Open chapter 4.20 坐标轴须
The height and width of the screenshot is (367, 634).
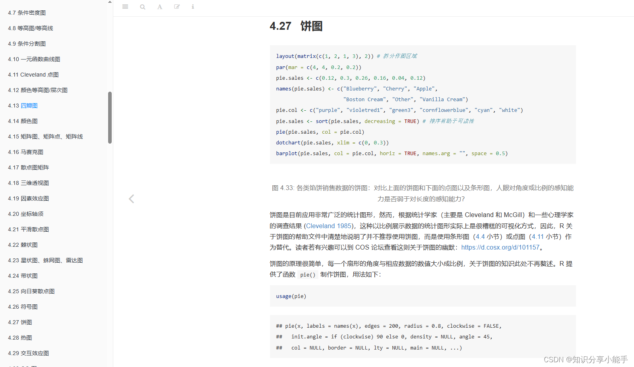point(25,214)
